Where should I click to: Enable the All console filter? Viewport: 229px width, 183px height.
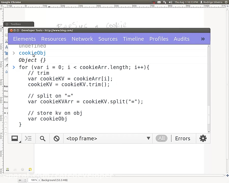pyautogui.click(x=161, y=138)
